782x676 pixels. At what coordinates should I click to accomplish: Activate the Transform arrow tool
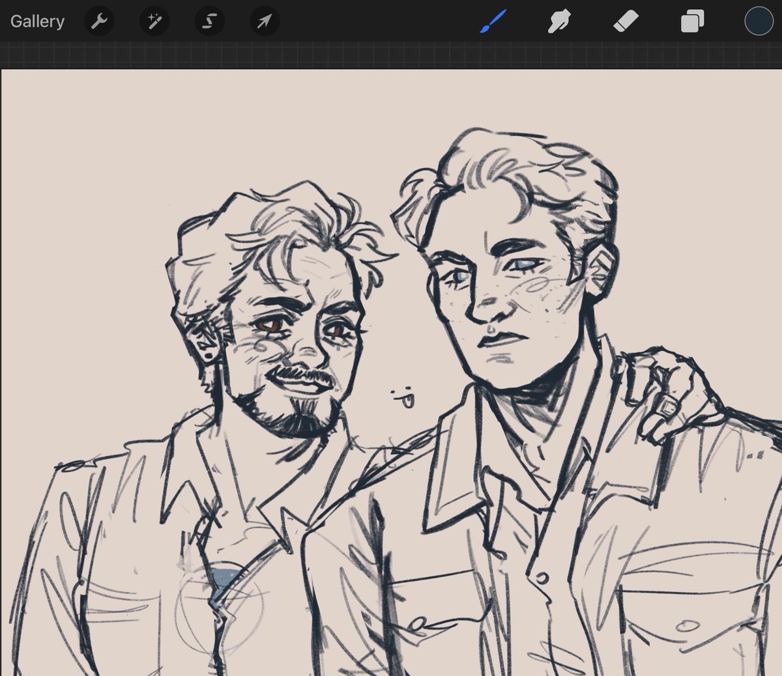tap(265, 22)
